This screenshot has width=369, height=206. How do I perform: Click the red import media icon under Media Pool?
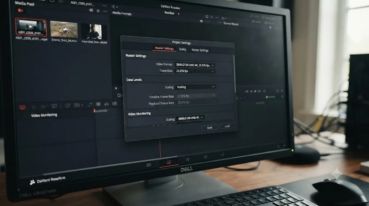(21, 10)
